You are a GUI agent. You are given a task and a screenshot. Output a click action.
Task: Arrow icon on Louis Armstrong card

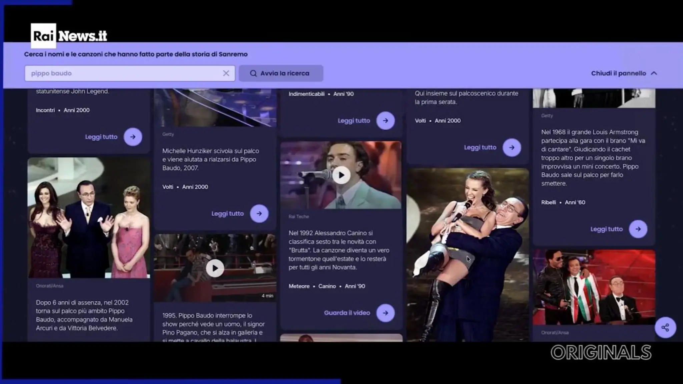(638, 229)
